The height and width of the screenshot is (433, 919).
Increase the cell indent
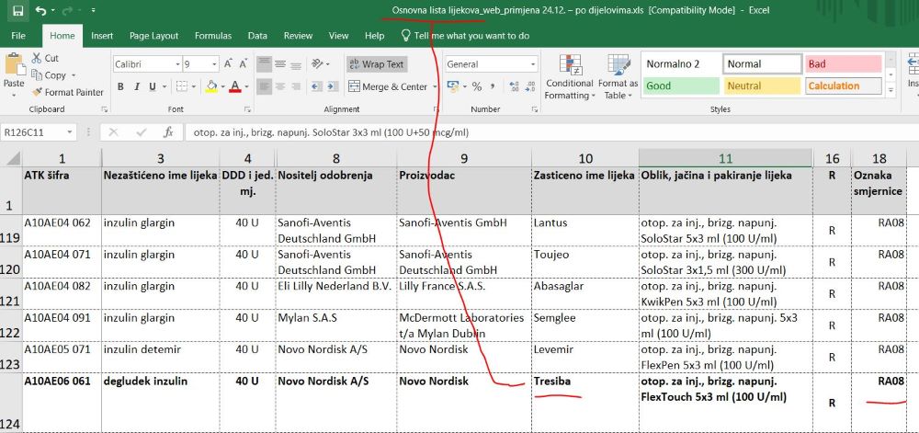click(333, 86)
